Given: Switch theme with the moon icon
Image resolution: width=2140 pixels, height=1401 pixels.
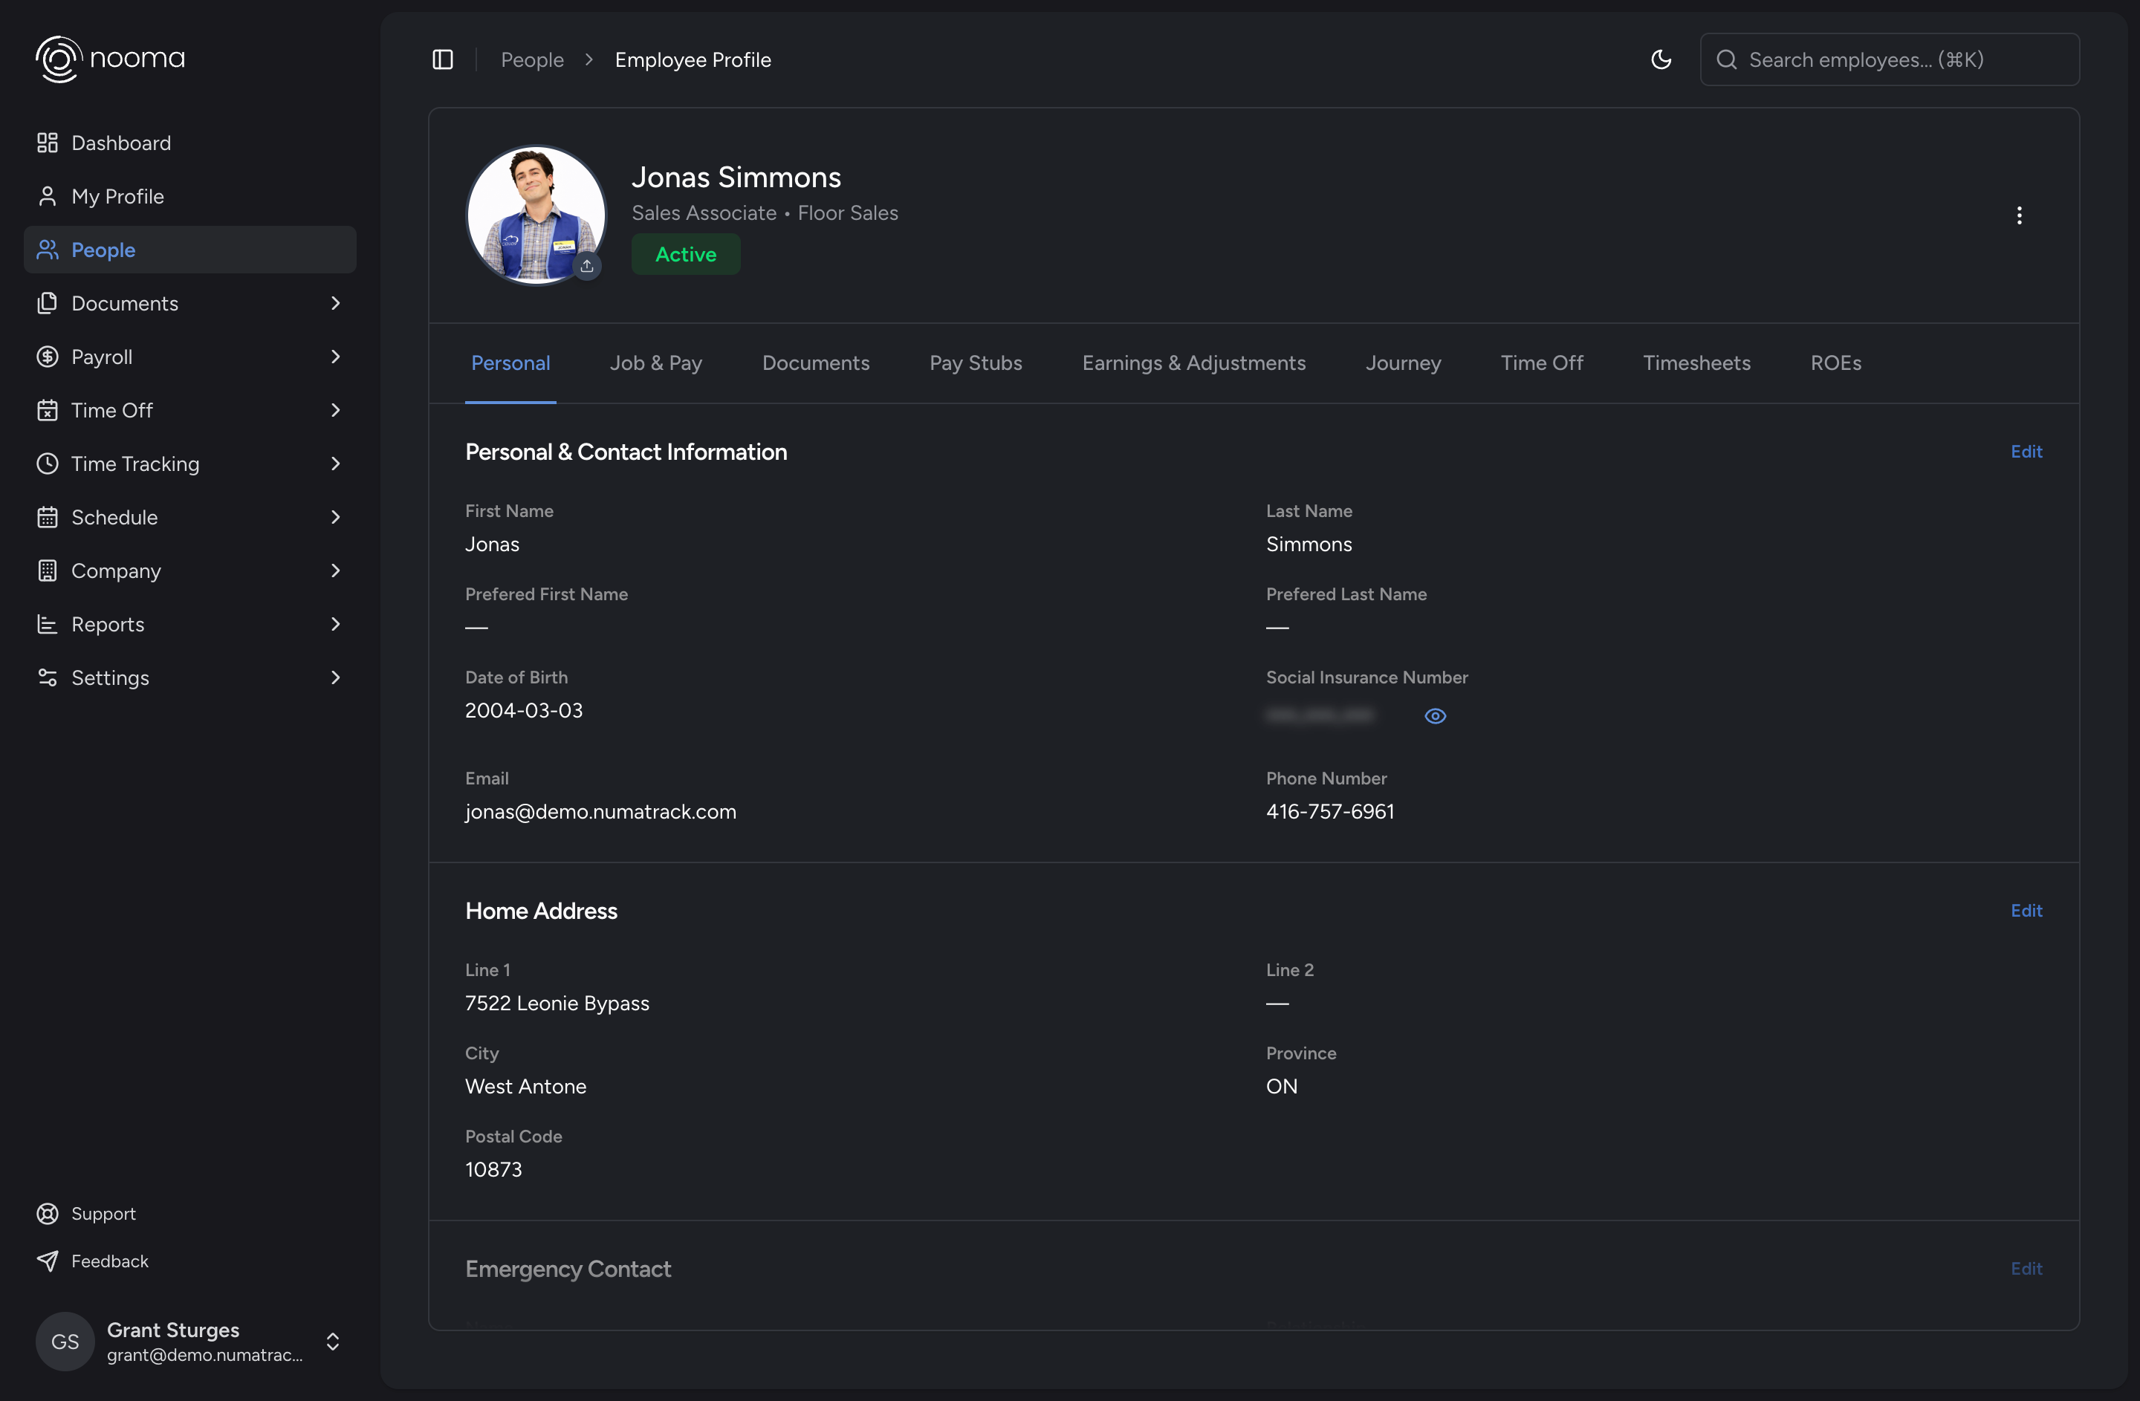Looking at the screenshot, I should (x=1661, y=59).
